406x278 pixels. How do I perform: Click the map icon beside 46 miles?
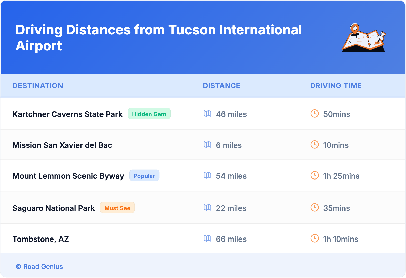[207, 114]
